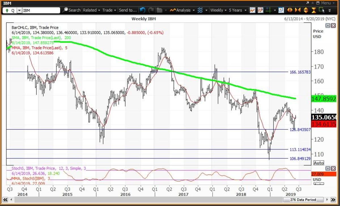Click the horizontal expand orange arrows icon
Viewport: 340px width, 206px height.
coord(290,10)
